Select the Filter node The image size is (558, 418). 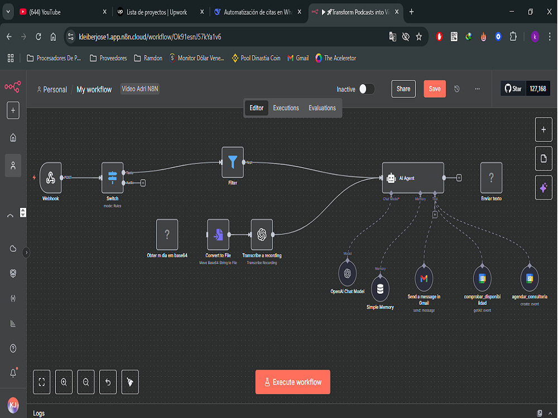(233, 162)
